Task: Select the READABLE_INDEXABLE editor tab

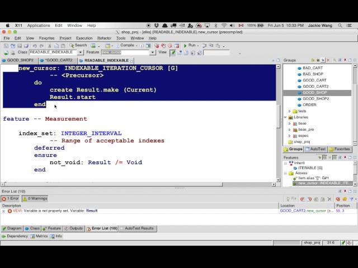Action: (x=105, y=60)
